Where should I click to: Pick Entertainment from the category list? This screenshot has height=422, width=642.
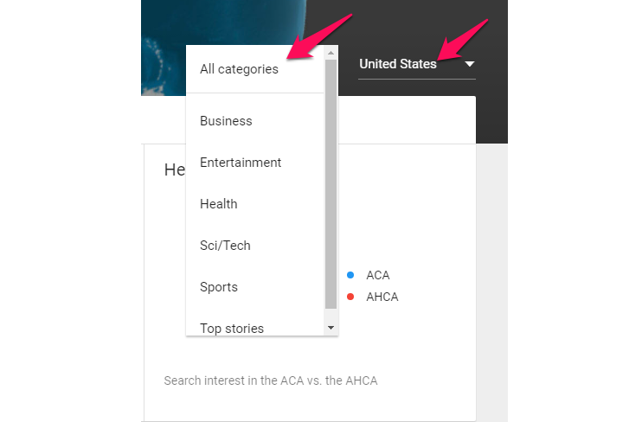click(241, 163)
